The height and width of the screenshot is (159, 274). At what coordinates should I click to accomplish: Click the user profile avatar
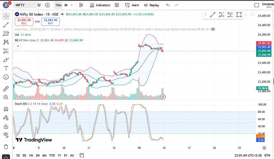6,5
